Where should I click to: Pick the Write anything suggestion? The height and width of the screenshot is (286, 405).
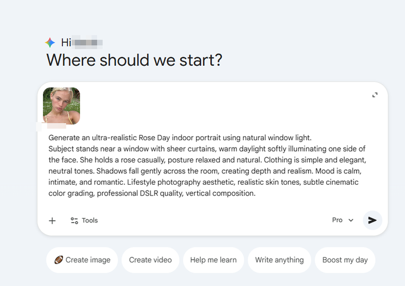click(x=279, y=260)
